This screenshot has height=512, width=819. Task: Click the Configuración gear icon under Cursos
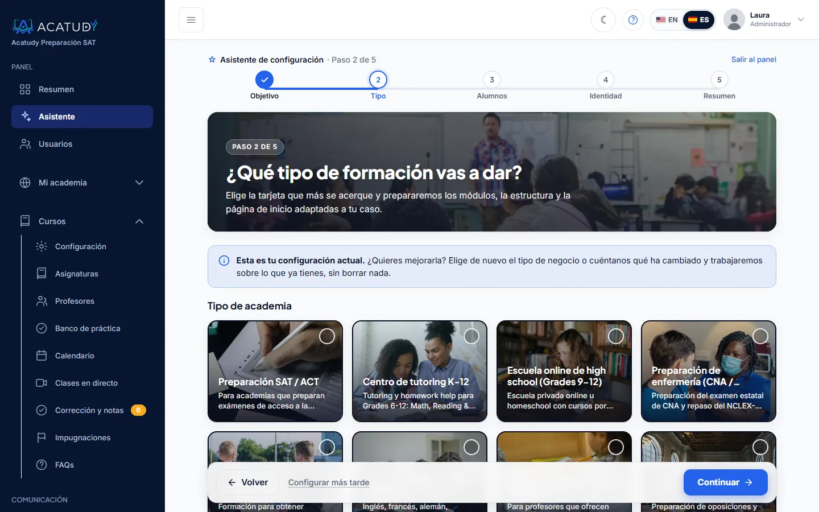point(42,246)
